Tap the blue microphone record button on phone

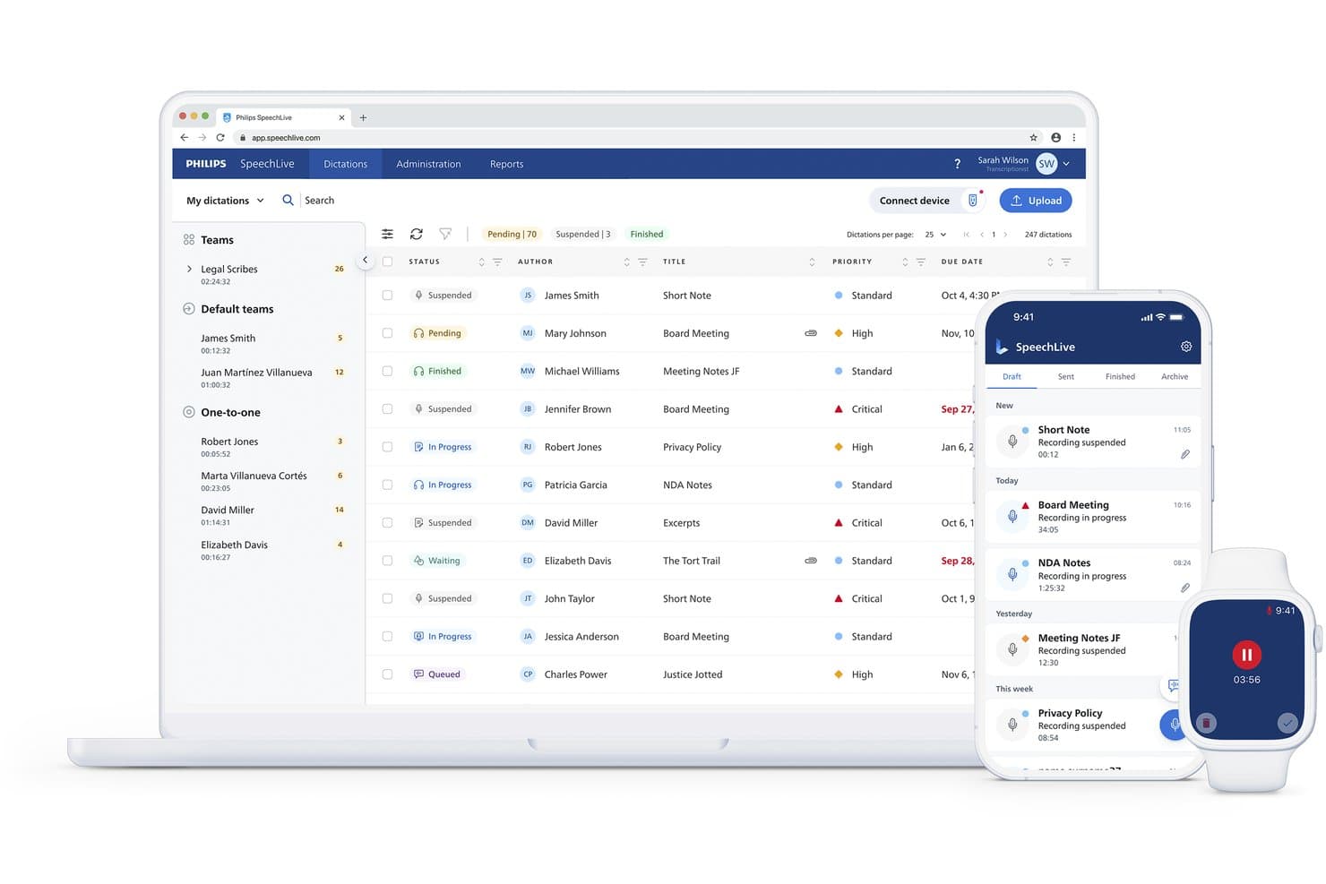1172,725
